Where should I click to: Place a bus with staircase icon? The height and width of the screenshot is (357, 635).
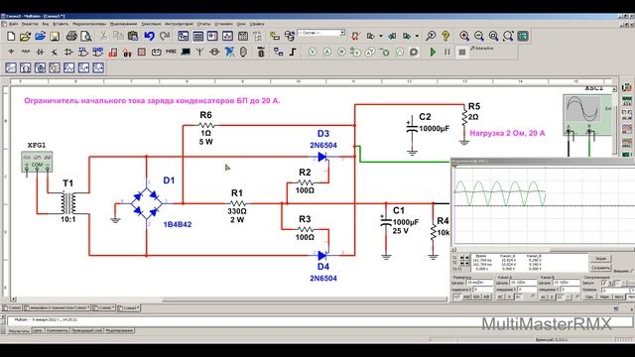coord(293,52)
